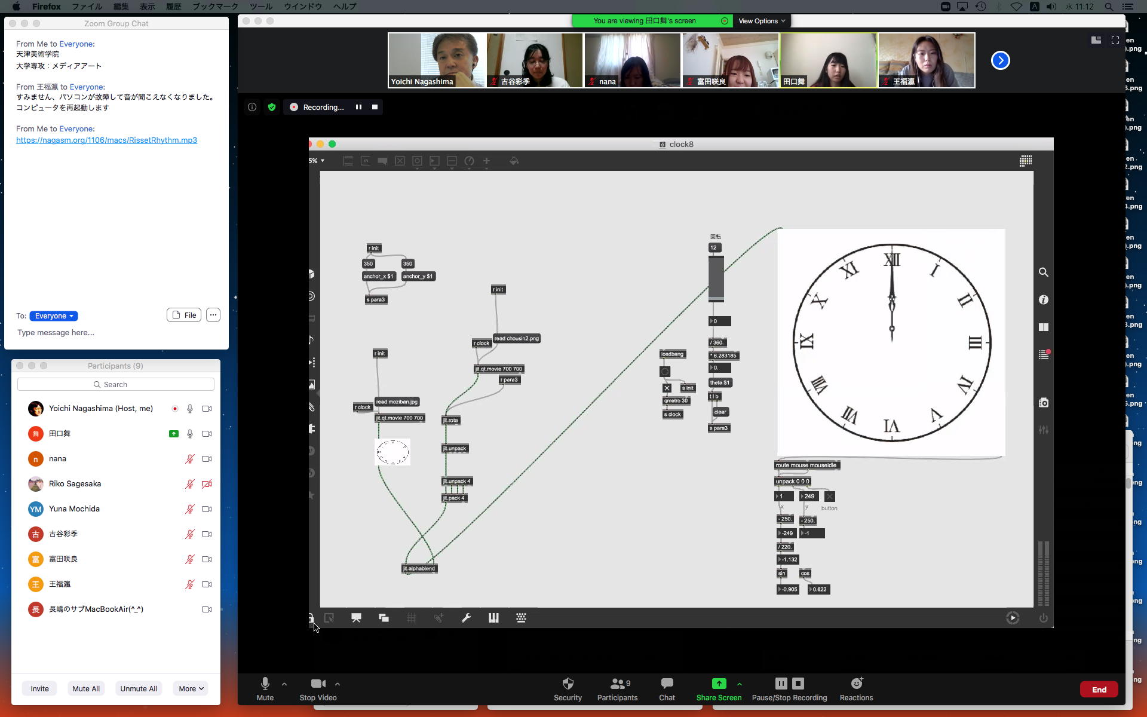The width and height of the screenshot is (1147, 717).
Task: Expand the Everyone recipient dropdown
Action: [x=54, y=316]
